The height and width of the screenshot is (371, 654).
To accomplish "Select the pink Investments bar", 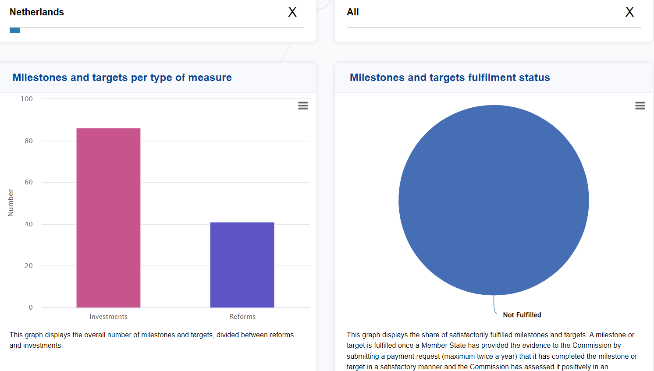I will pyautogui.click(x=108, y=218).
